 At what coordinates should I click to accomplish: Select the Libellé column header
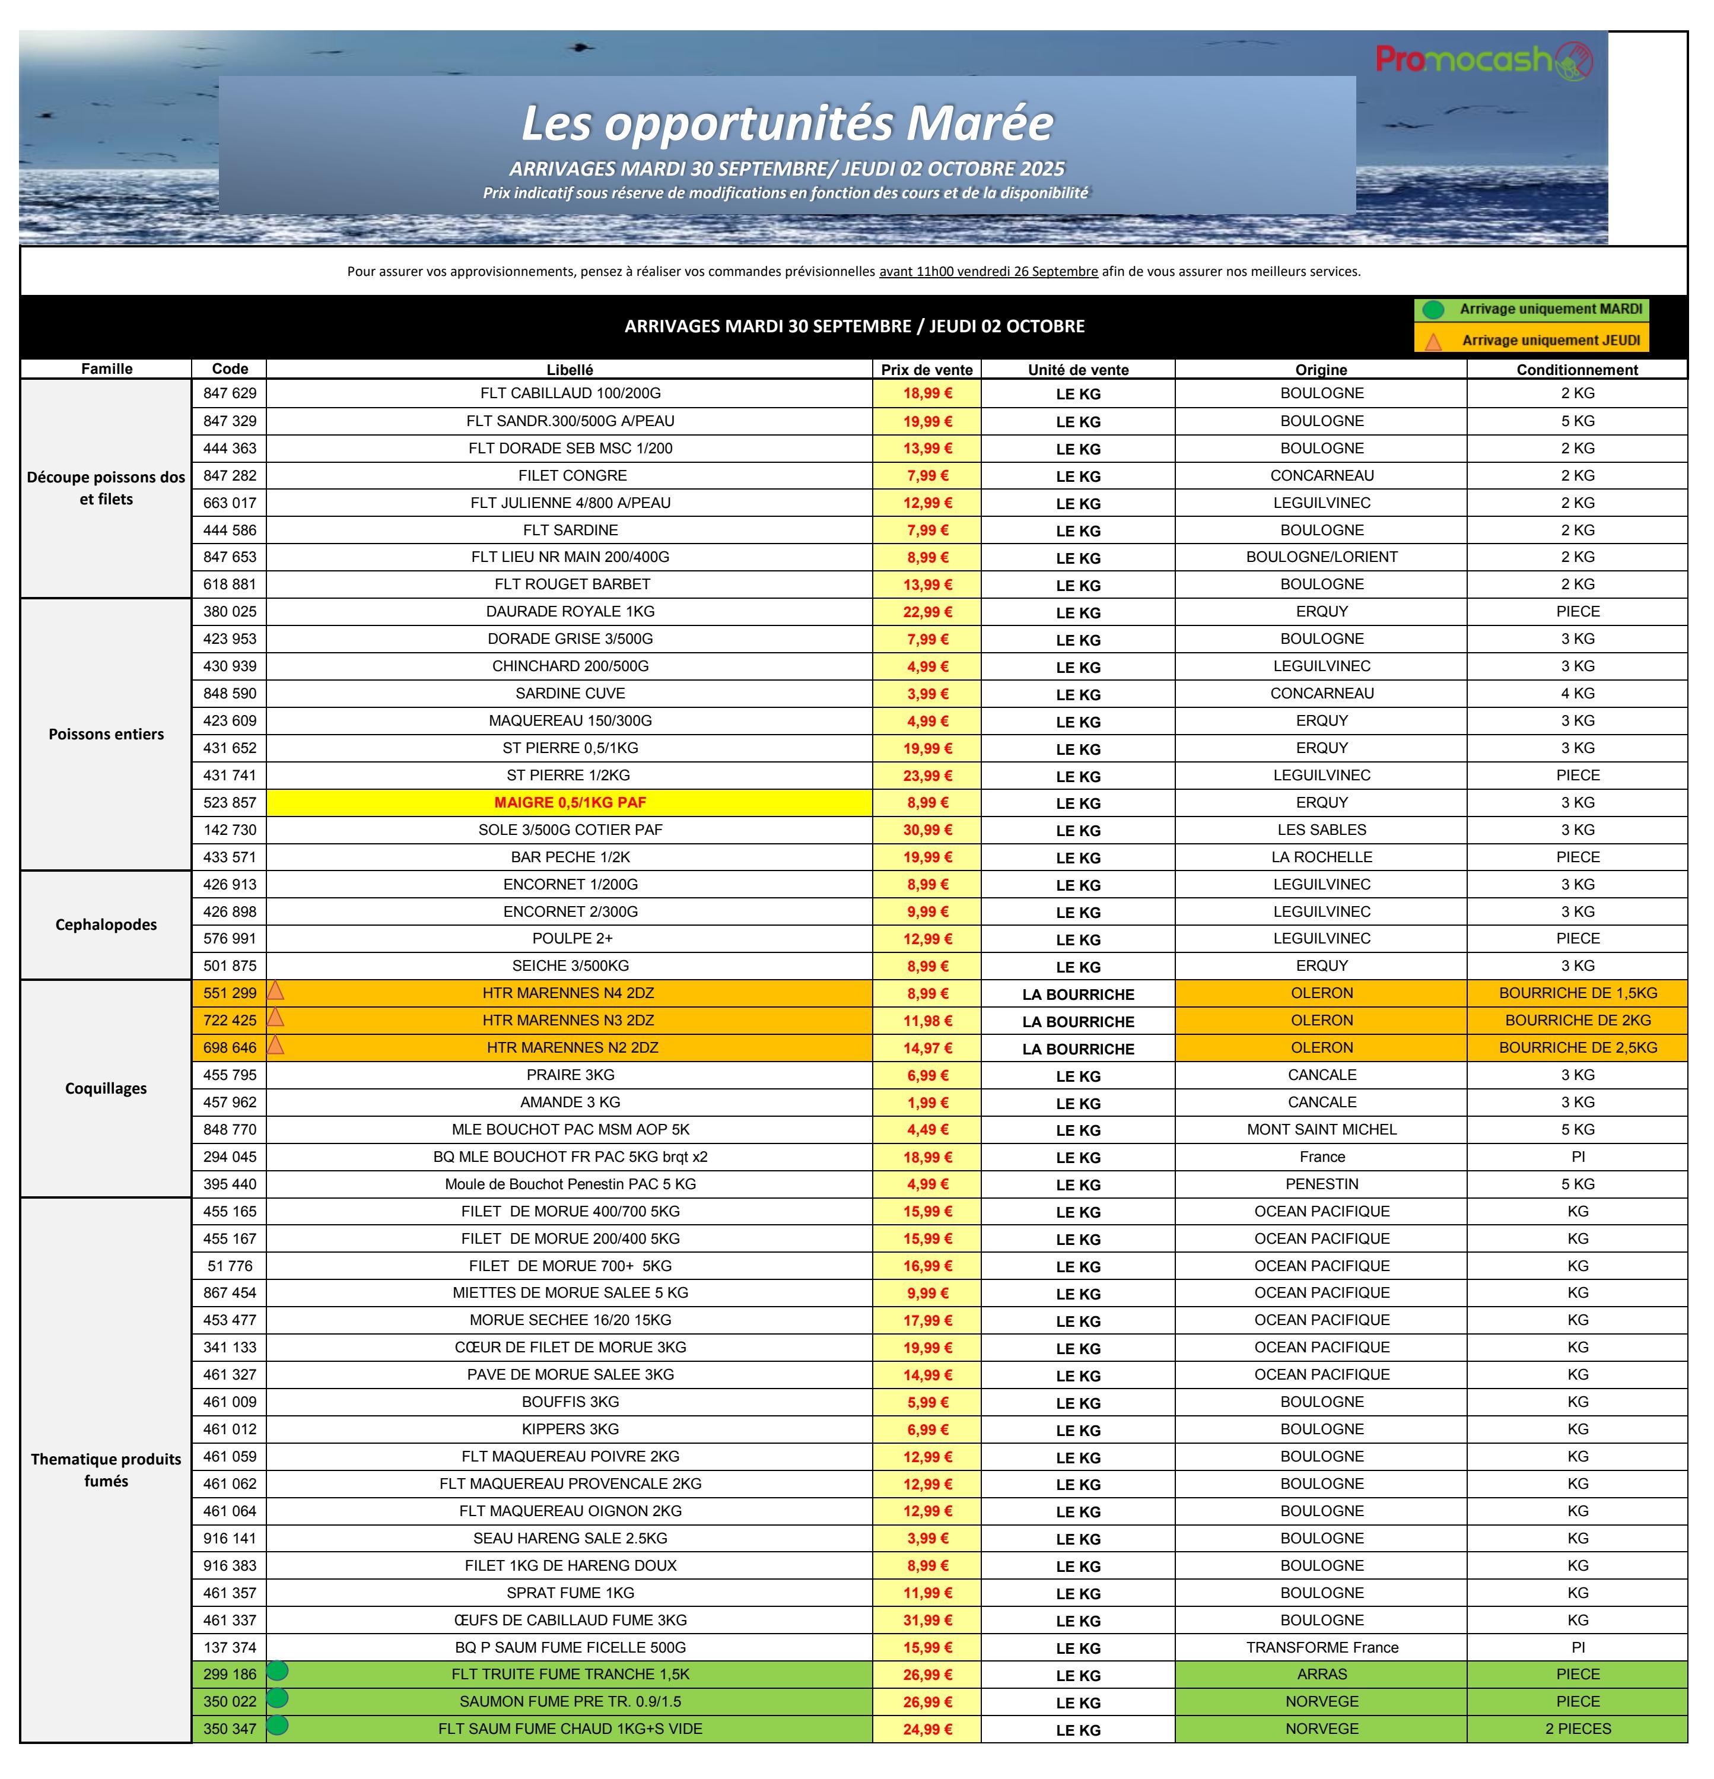pyautogui.click(x=569, y=370)
